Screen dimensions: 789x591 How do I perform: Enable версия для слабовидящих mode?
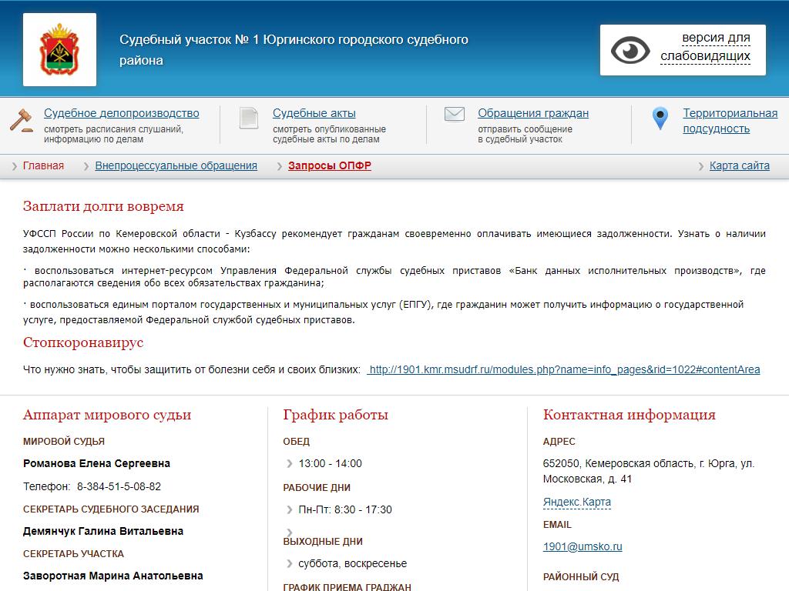tap(705, 47)
